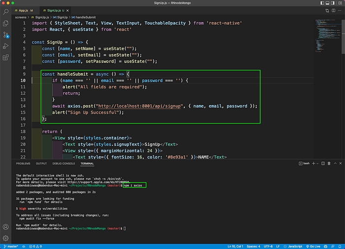Toggle the bottom panel layout button
This screenshot has height=249, width=345.
327,3
